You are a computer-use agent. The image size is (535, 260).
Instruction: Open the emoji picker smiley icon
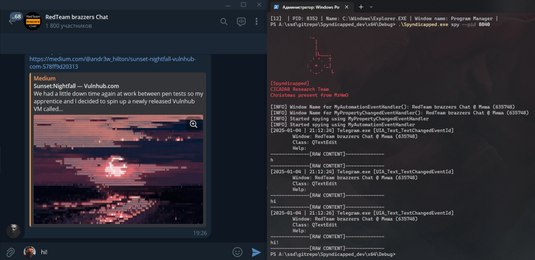click(x=237, y=252)
